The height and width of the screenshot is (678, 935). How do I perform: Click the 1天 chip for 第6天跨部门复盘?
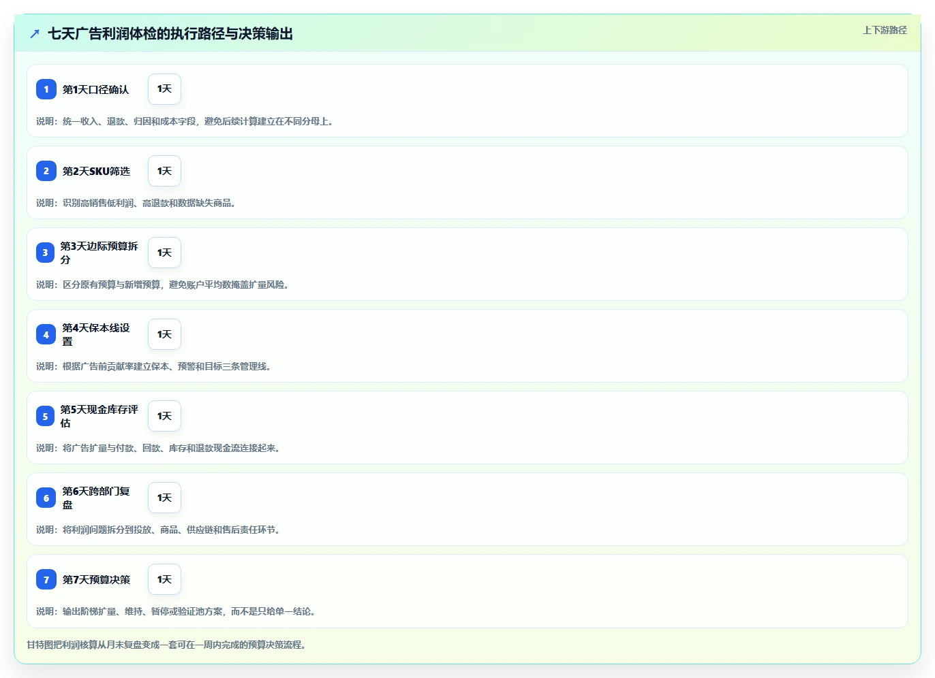(164, 498)
